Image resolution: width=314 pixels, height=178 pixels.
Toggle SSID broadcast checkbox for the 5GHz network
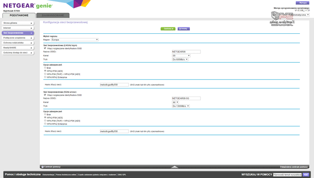(45, 95)
